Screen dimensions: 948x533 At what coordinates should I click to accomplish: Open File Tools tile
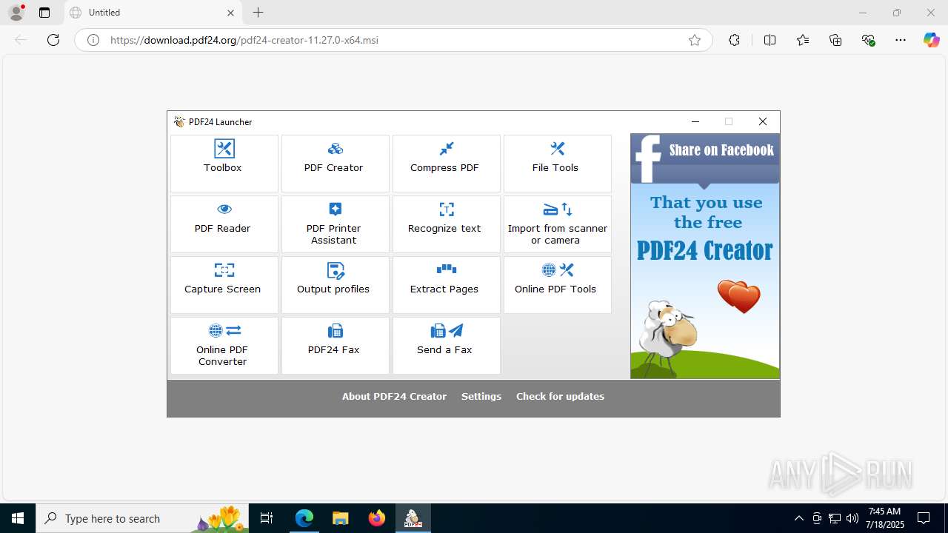tap(557, 164)
